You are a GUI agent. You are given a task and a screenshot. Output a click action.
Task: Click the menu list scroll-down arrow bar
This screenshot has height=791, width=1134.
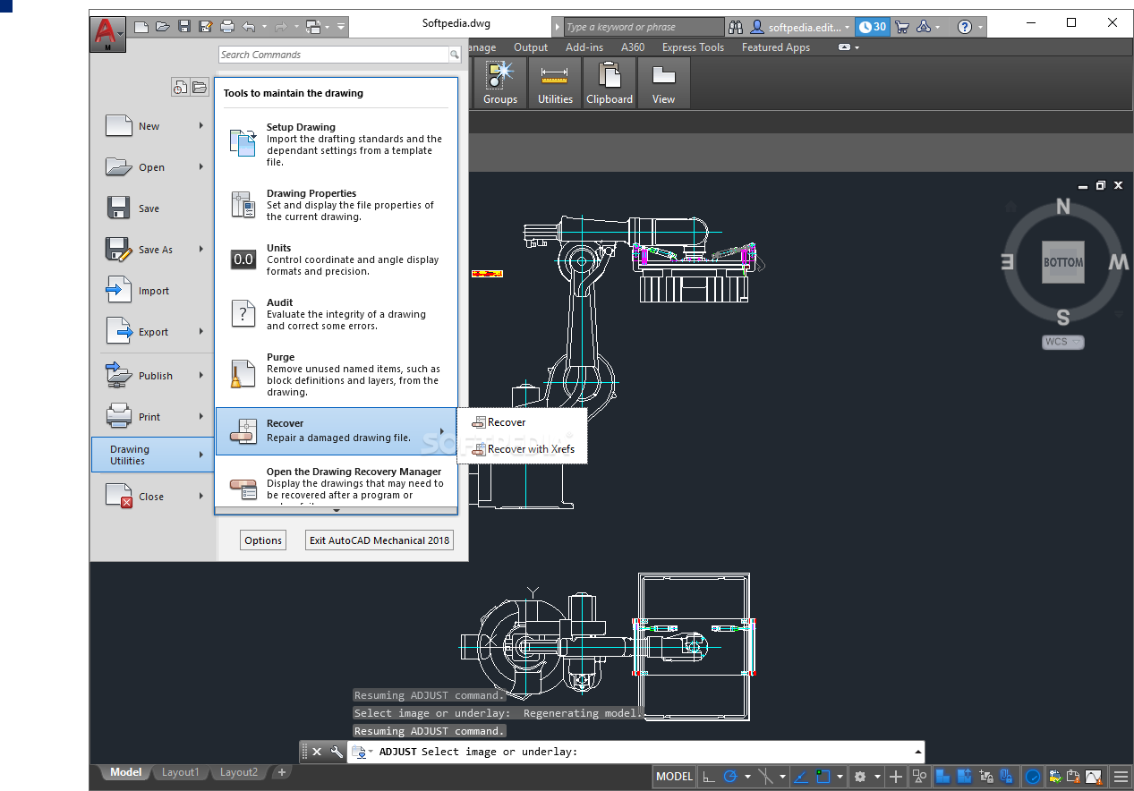(x=337, y=510)
